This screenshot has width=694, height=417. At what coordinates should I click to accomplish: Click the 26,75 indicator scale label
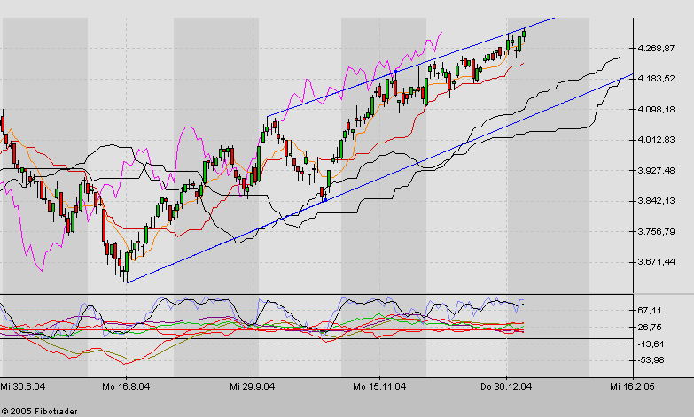(x=651, y=327)
